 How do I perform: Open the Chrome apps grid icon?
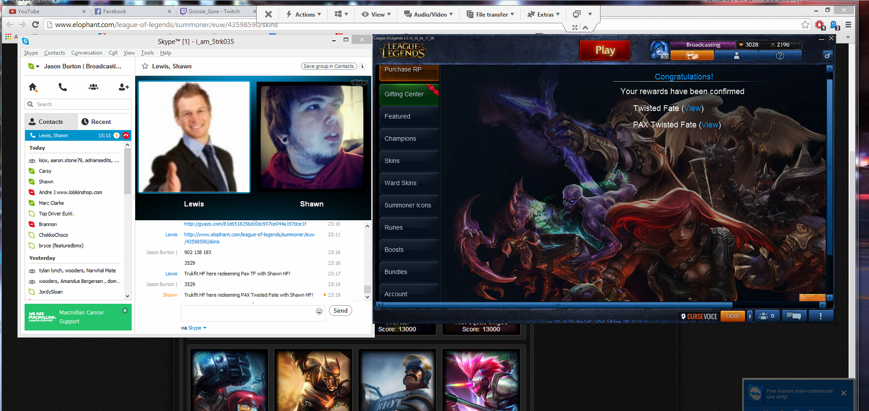coord(8,36)
